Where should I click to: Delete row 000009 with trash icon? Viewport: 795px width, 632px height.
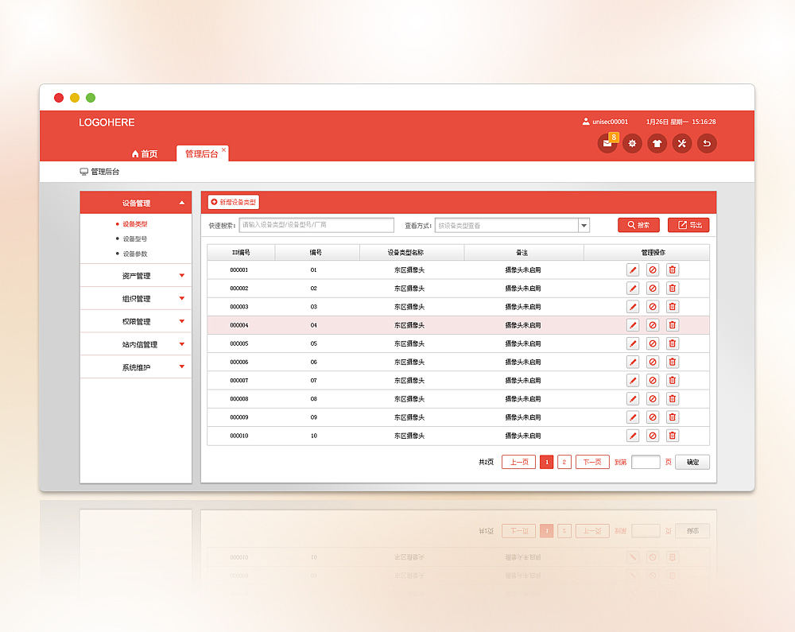[673, 417]
